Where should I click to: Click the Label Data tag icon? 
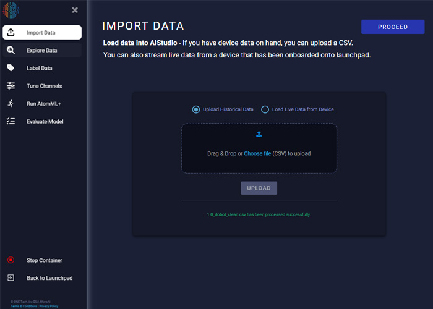(x=11, y=68)
